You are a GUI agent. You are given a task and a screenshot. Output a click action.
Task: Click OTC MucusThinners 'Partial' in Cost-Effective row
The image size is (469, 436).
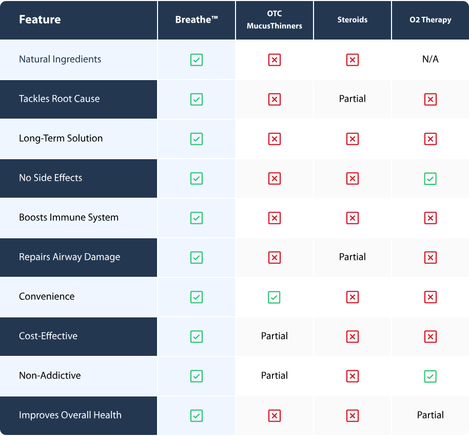tap(275, 336)
